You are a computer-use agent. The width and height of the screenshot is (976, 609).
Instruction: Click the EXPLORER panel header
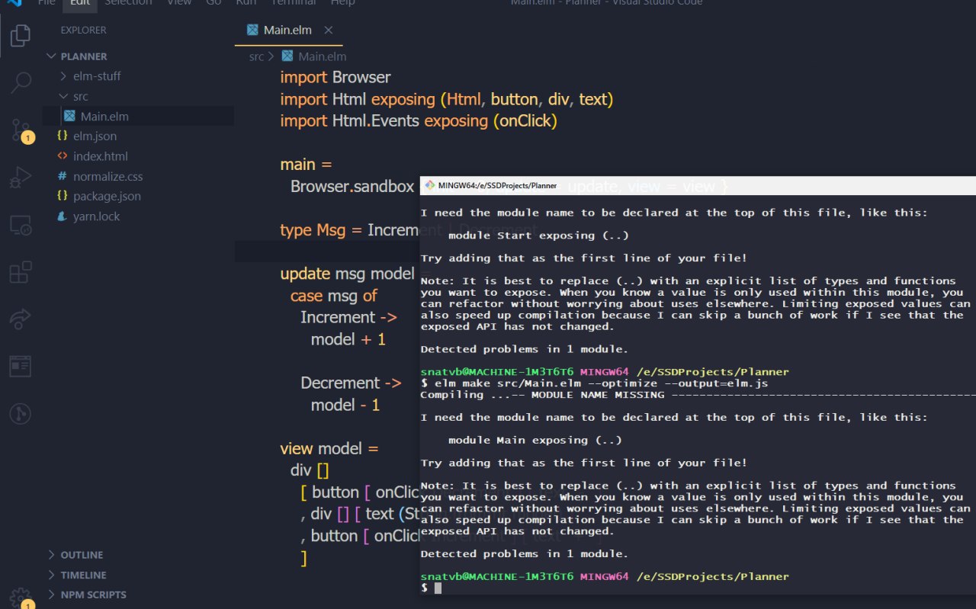(84, 30)
